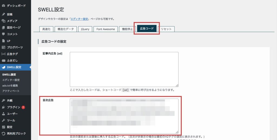The height and width of the screenshot is (140, 277).
Task: Click the [ad] icon beside 広告タグ
Action: (3, 54)
